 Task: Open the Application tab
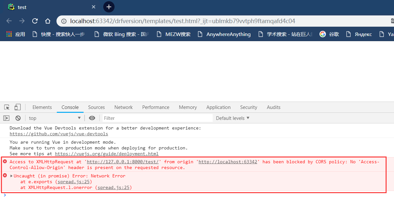218,107
